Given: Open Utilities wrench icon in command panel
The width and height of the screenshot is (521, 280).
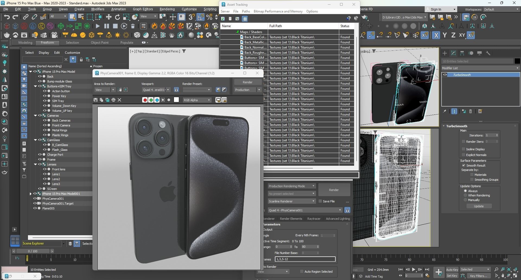Looking at the screenshot, I should (x=488, y=53).
